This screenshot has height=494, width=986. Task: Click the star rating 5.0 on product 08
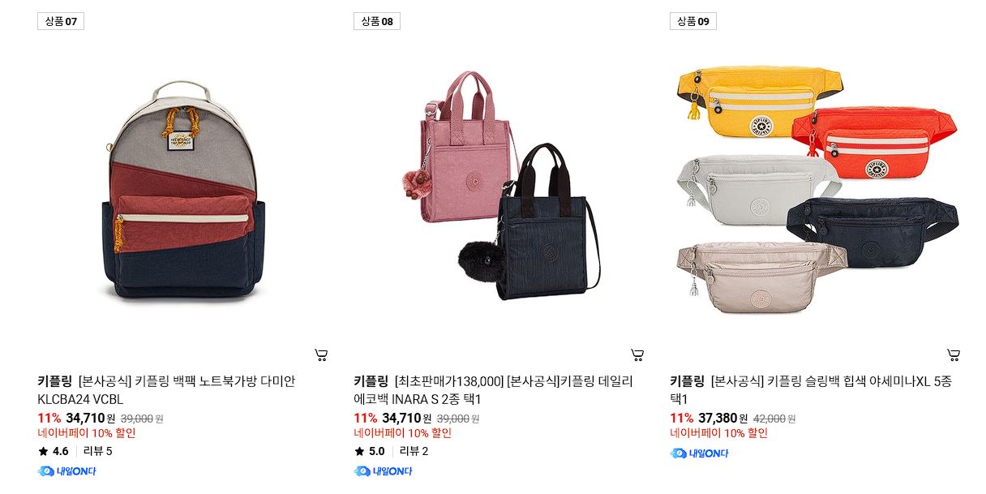point(370,451)
